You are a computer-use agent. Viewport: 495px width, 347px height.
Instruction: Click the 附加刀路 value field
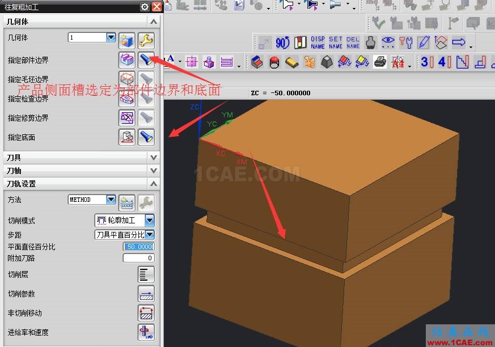click(x=138, y=258)
